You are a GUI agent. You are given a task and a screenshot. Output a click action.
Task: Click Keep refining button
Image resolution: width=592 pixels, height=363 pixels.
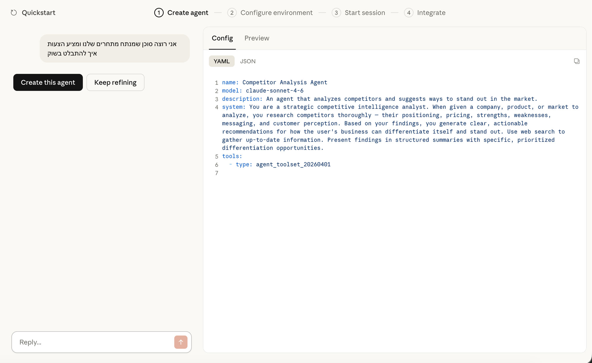click(115, 82)
